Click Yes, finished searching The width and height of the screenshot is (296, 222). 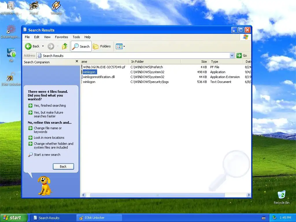(47, 106)
